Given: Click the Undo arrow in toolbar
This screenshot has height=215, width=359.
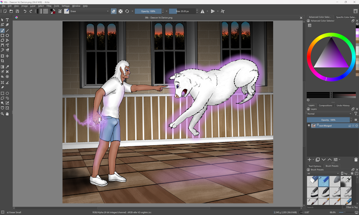Looking at the screenshot, I should [25, 11].
